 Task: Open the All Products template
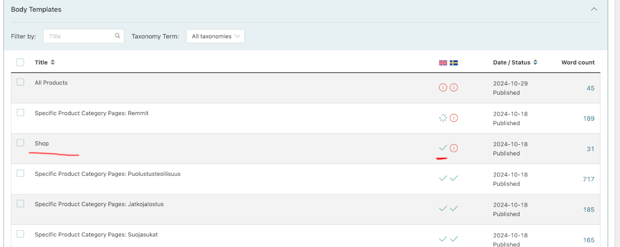click(51, 83)
